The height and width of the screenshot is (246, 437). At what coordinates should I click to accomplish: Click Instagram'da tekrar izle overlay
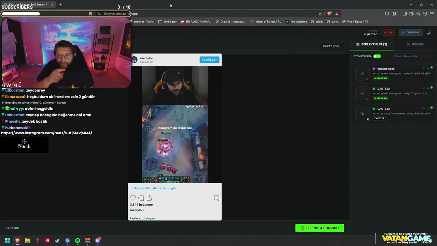coord(174,128)
